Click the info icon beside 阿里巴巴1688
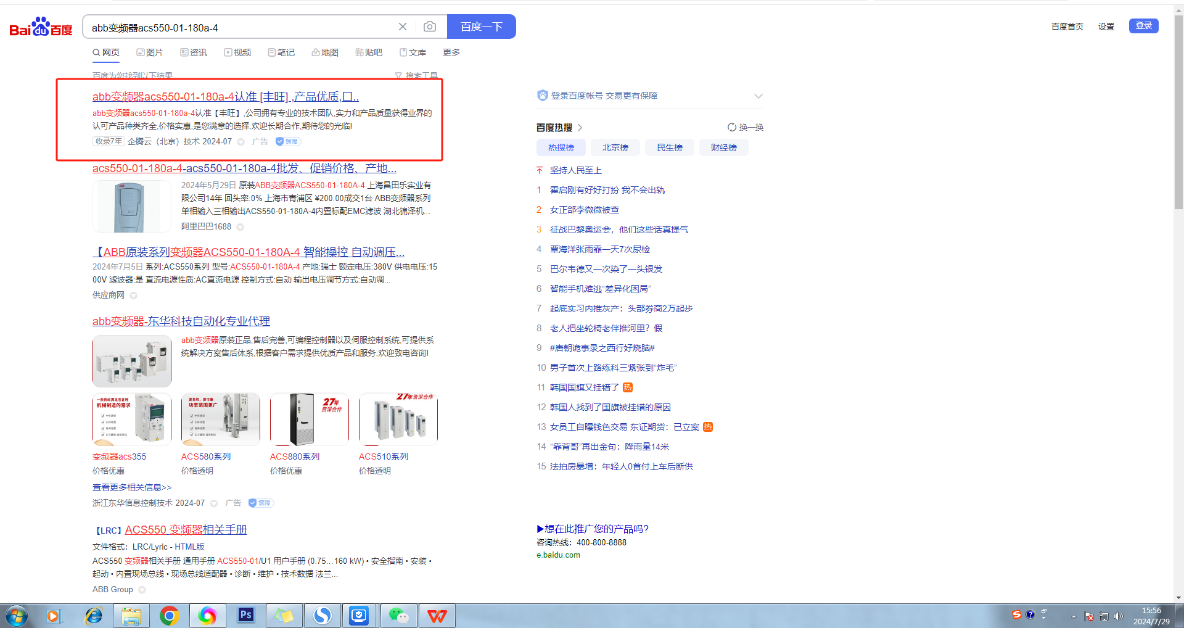This screenshot has width=1184, height=628. click(240, 227)
